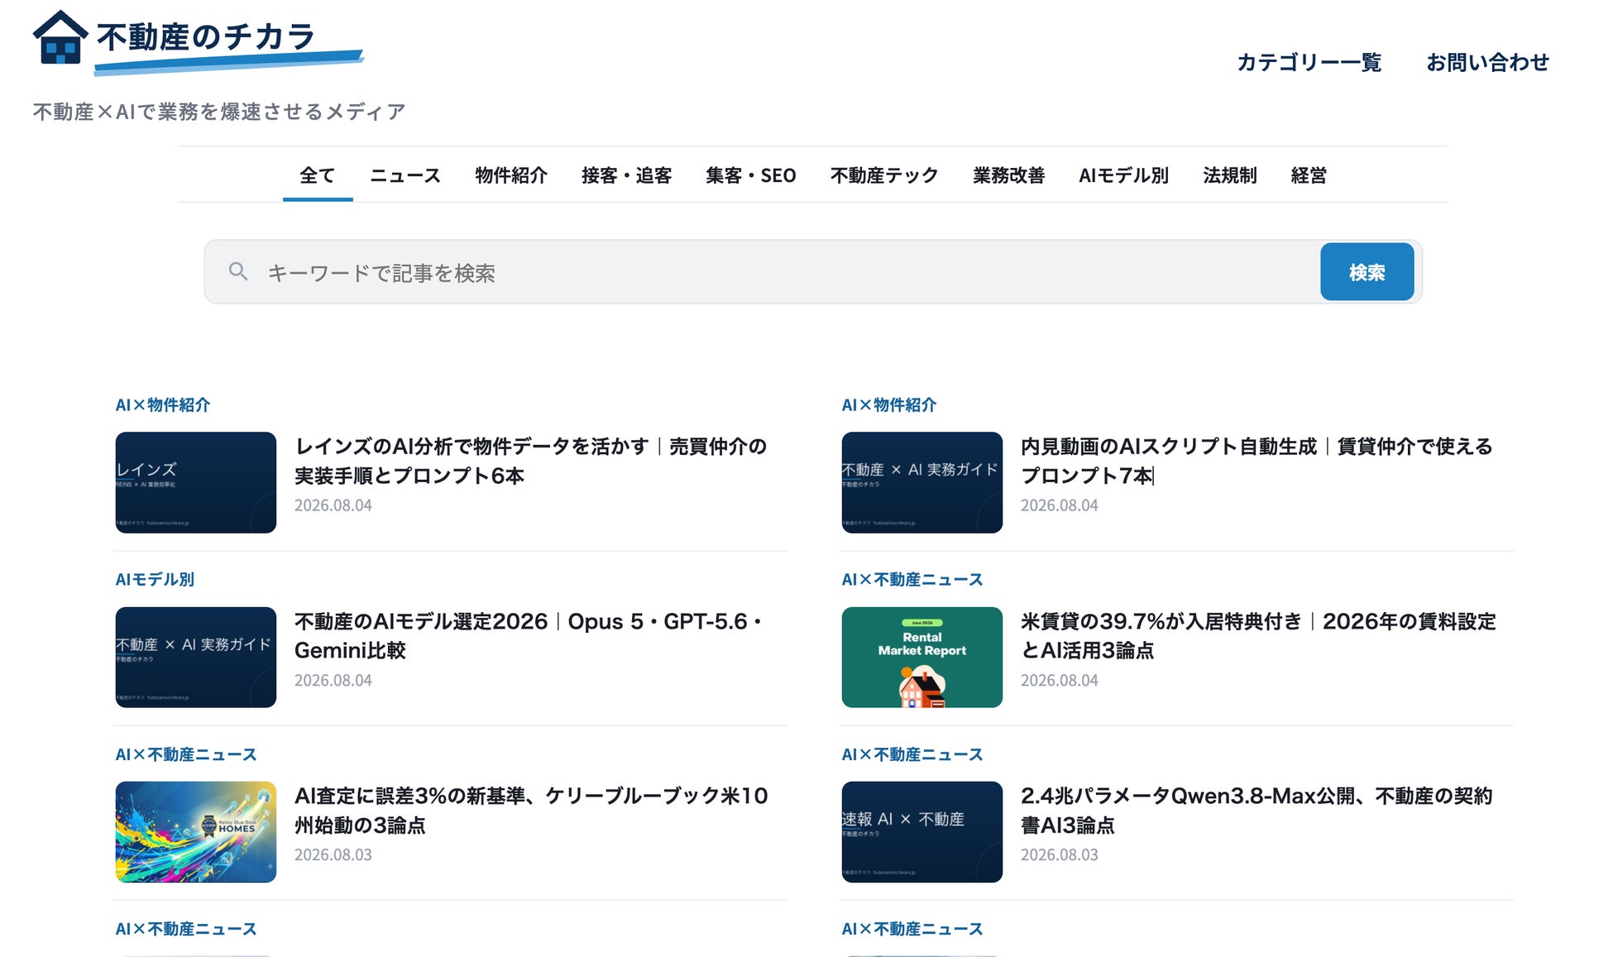This screenshot has height=957, width=1613.
Task: Click the 速報 AI × 不動産 thumbnail
Action: coord(922,832)
